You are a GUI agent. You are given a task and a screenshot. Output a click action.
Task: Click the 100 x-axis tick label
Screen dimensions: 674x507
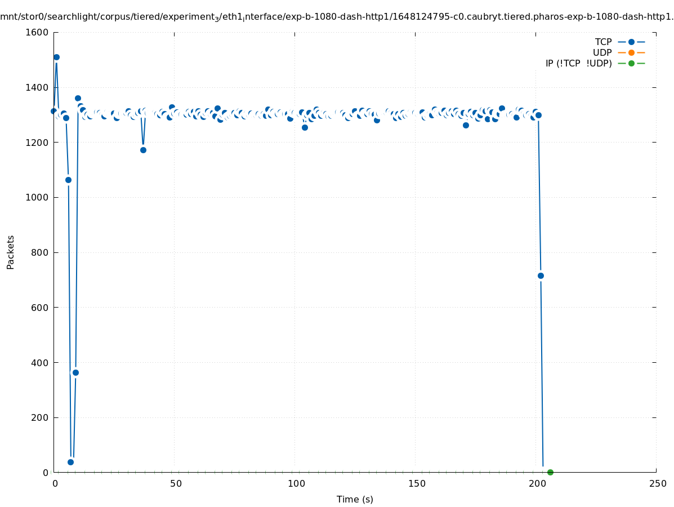coord(296,484)
